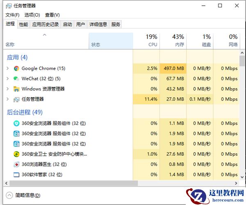This screenshot has width=246, height=205.
Task: Click the 2.5% CPU cell
Action: [x=146, y=68]
